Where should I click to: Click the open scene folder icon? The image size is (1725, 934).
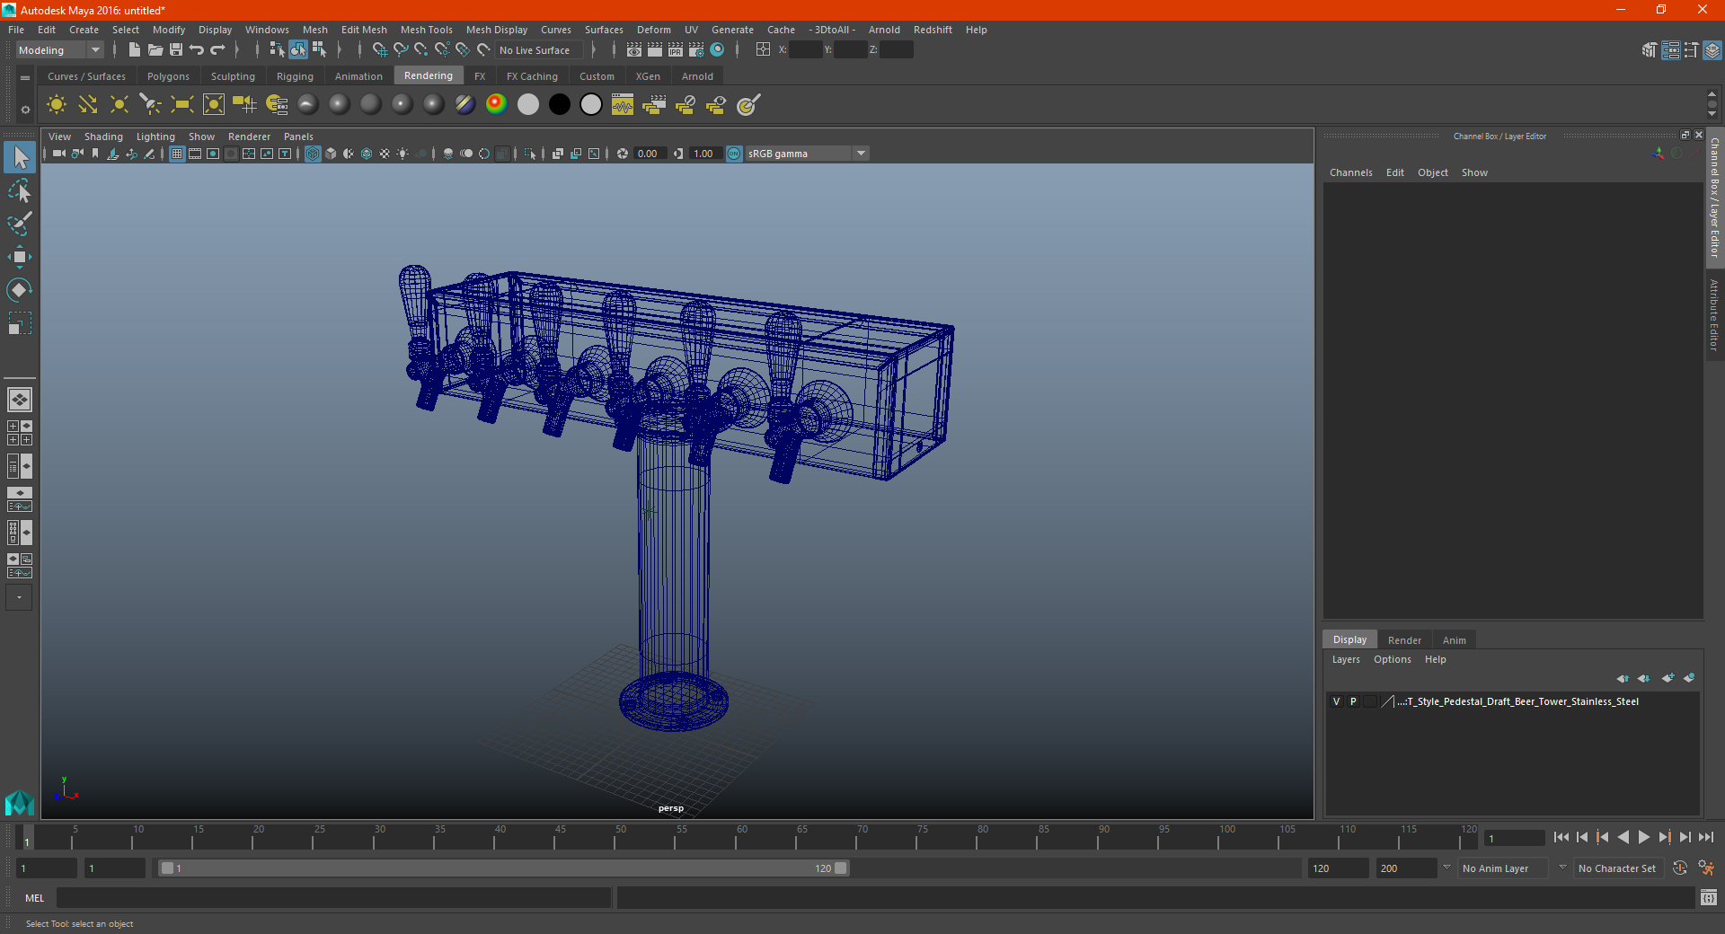(155, 50)
